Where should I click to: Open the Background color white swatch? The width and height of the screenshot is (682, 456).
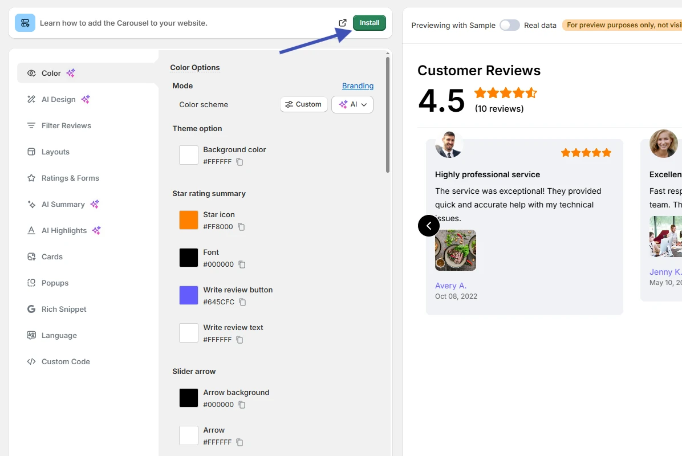point(189,155)
